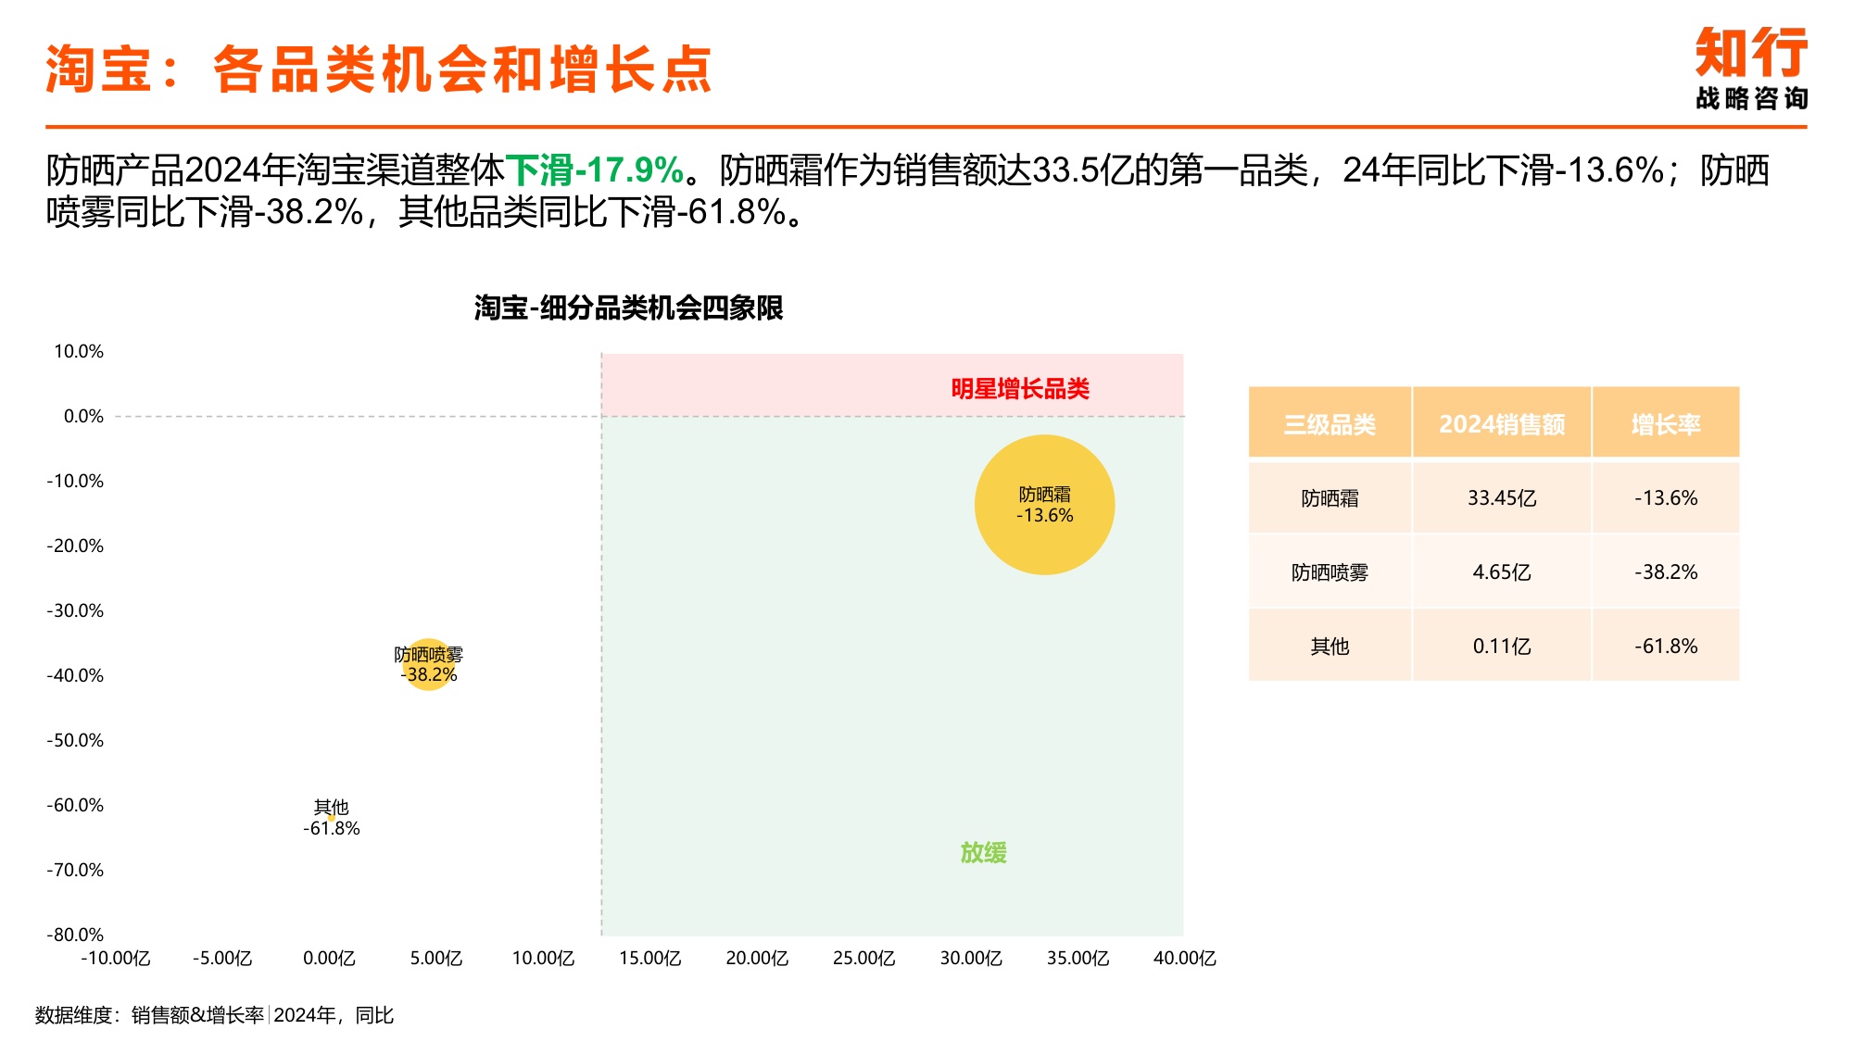The height and width of the screenshot is (1042, 1853).
Task: Click y-axis label 0.0%
Action: 83,417
